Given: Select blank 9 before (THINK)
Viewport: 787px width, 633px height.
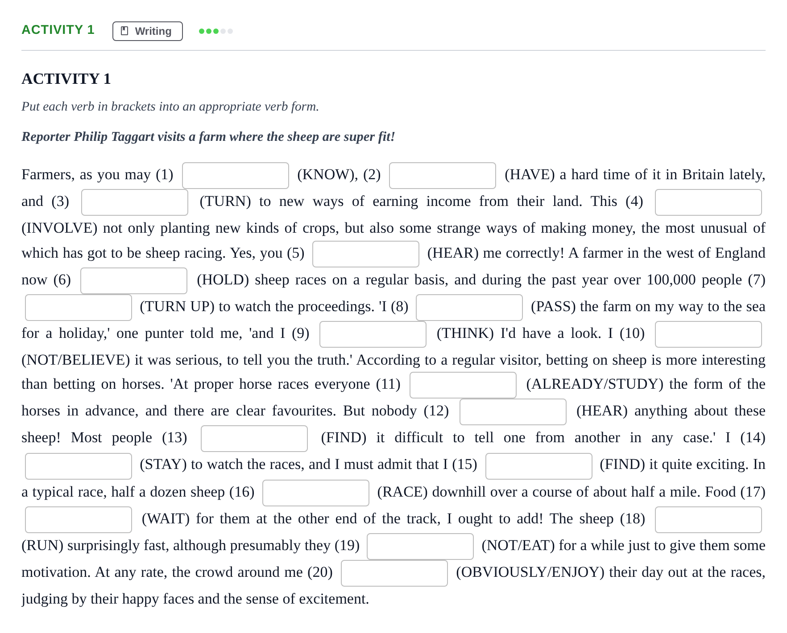Looking at the screenshot, I should [373, 334].
